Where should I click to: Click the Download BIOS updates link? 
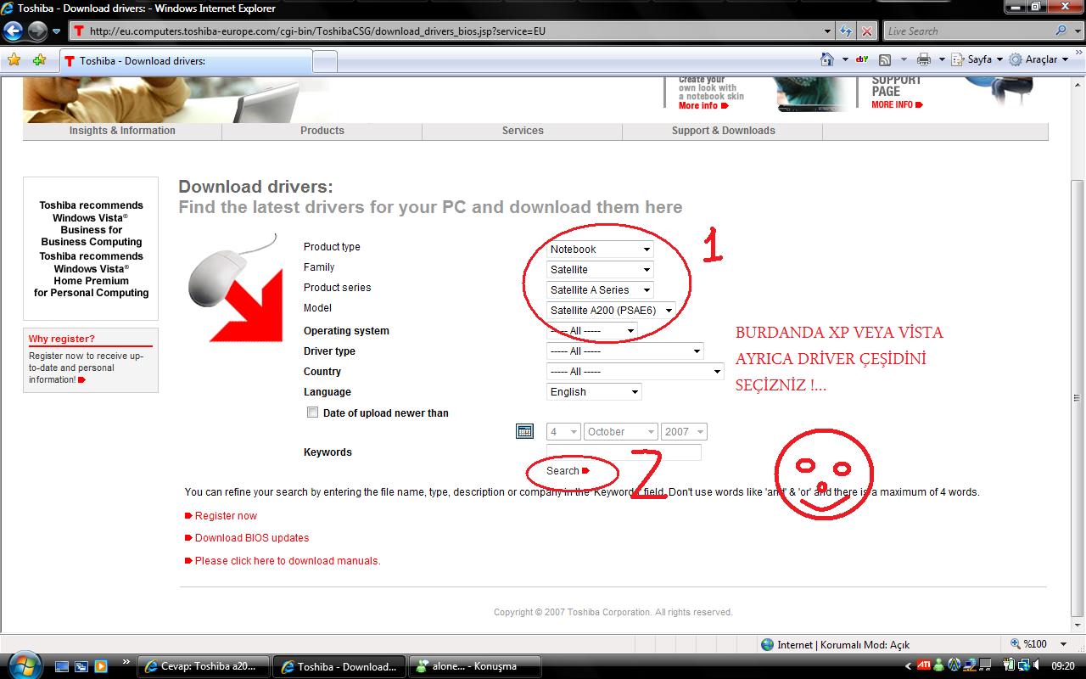(x=252, y=537)
